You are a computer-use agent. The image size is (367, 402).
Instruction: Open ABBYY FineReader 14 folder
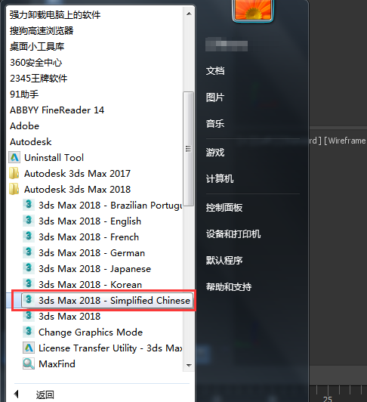57,110
